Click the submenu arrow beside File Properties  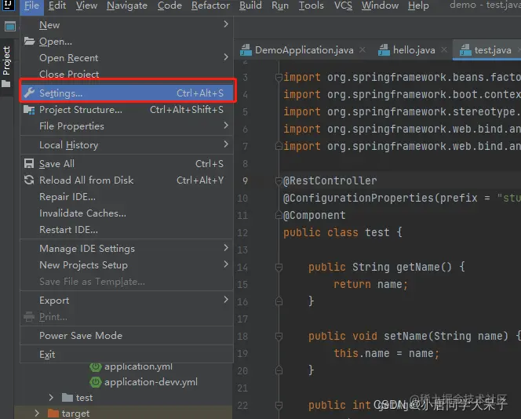(226, 126)
